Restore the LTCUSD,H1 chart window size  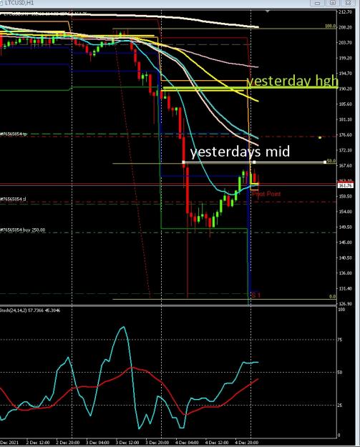[x=332, y=3]
